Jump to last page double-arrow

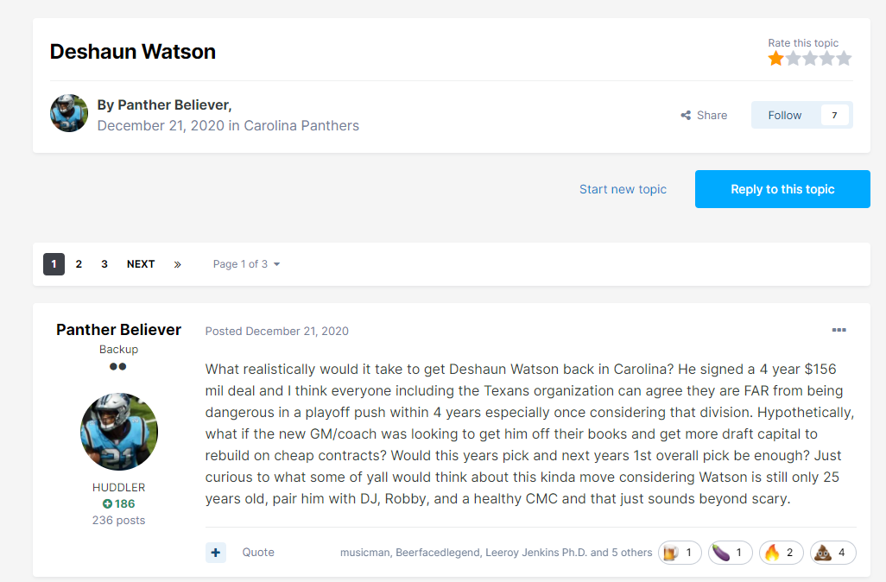pos(177,264)
